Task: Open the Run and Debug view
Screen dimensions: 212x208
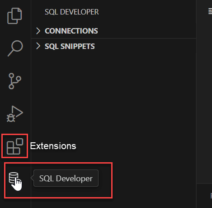Action: coord(15,114)
